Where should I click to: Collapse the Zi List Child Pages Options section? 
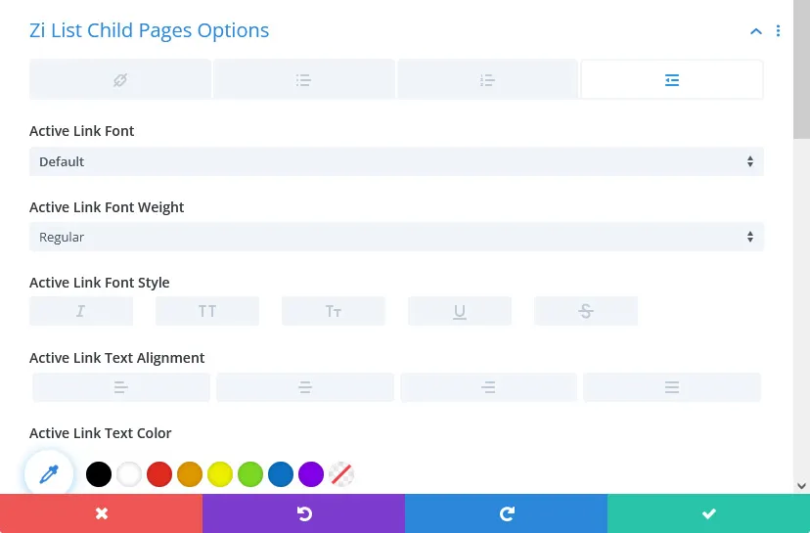[755, 31]
